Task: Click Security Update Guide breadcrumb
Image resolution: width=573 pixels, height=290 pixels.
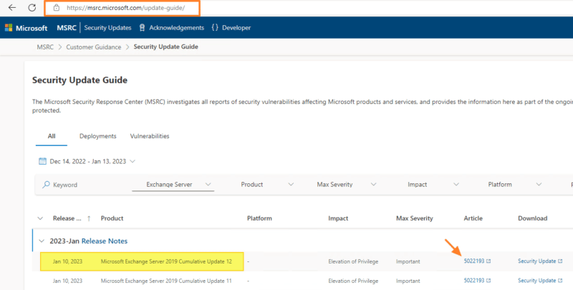Action: (166, 47)
